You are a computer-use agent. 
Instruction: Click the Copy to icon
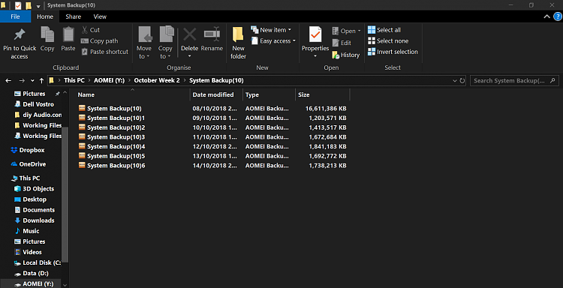166,34
